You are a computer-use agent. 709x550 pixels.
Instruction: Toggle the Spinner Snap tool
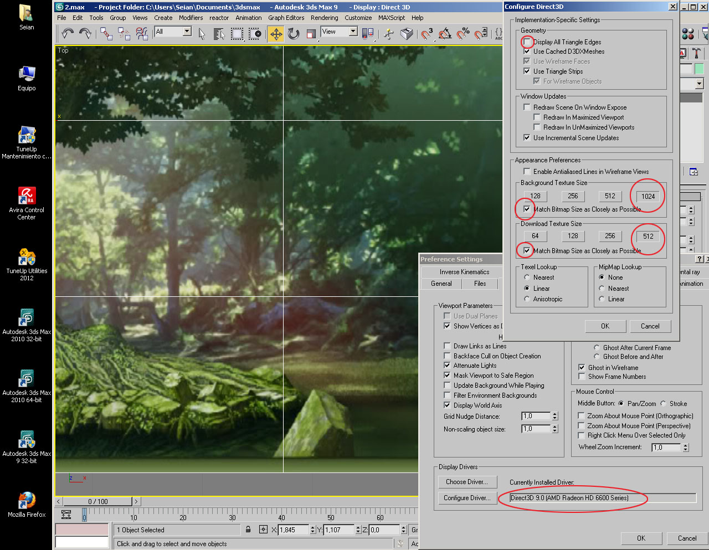(481, 34)
